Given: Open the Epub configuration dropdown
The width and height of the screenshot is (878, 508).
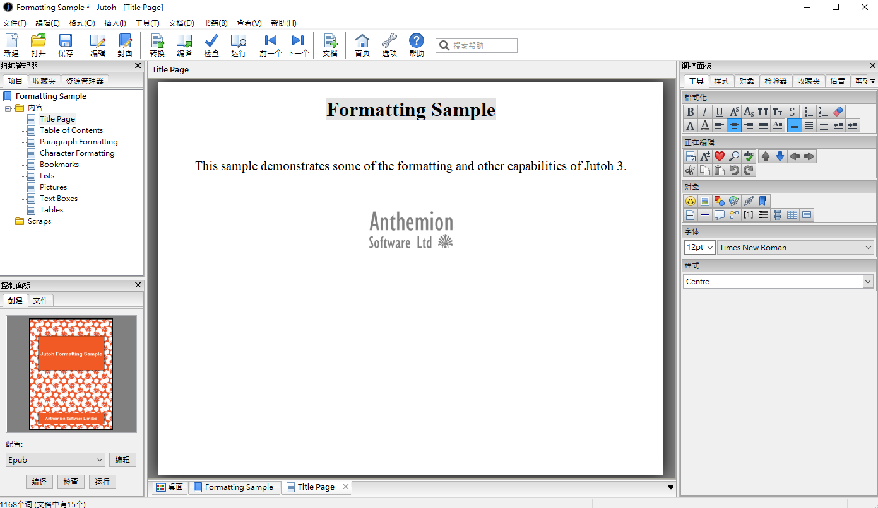Looking at the screenshot, I should tap(56, 460).
